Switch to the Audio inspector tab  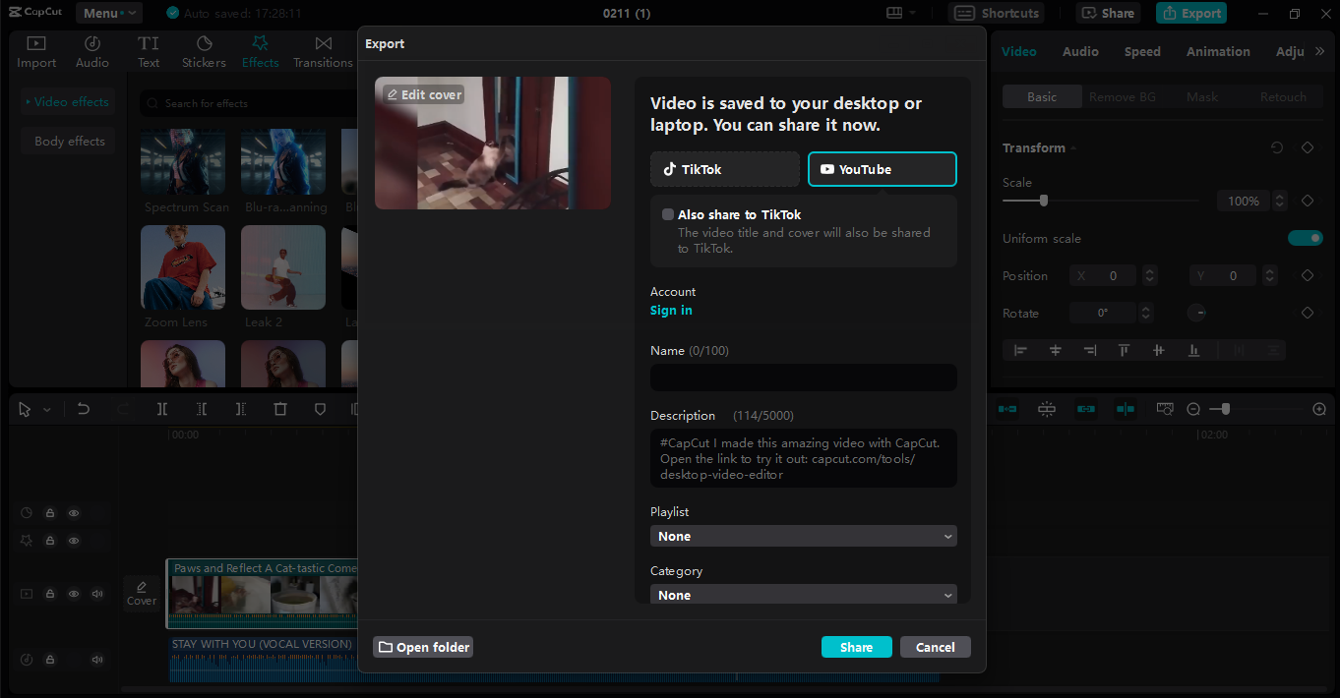(1080, 51)
